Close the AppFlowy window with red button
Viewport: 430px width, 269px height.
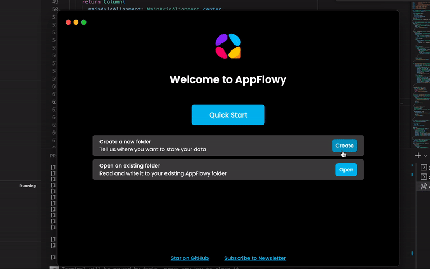(68, 22)
